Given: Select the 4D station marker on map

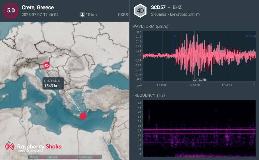Looking at the screenshot, I should pyautogui.click(x=46, y=66).
